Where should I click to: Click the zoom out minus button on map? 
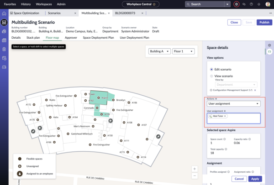pyautogui.click(x=195, y=175)
